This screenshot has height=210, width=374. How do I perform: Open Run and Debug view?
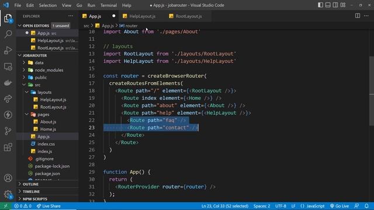click(8, 50)
